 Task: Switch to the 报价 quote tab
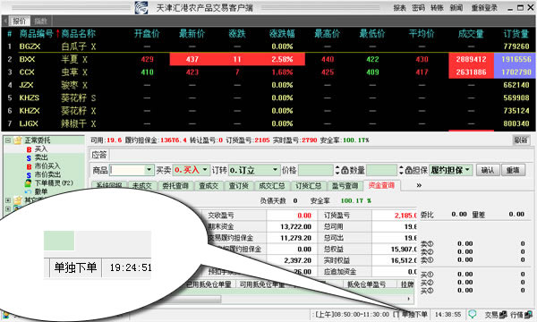point(19,21)
